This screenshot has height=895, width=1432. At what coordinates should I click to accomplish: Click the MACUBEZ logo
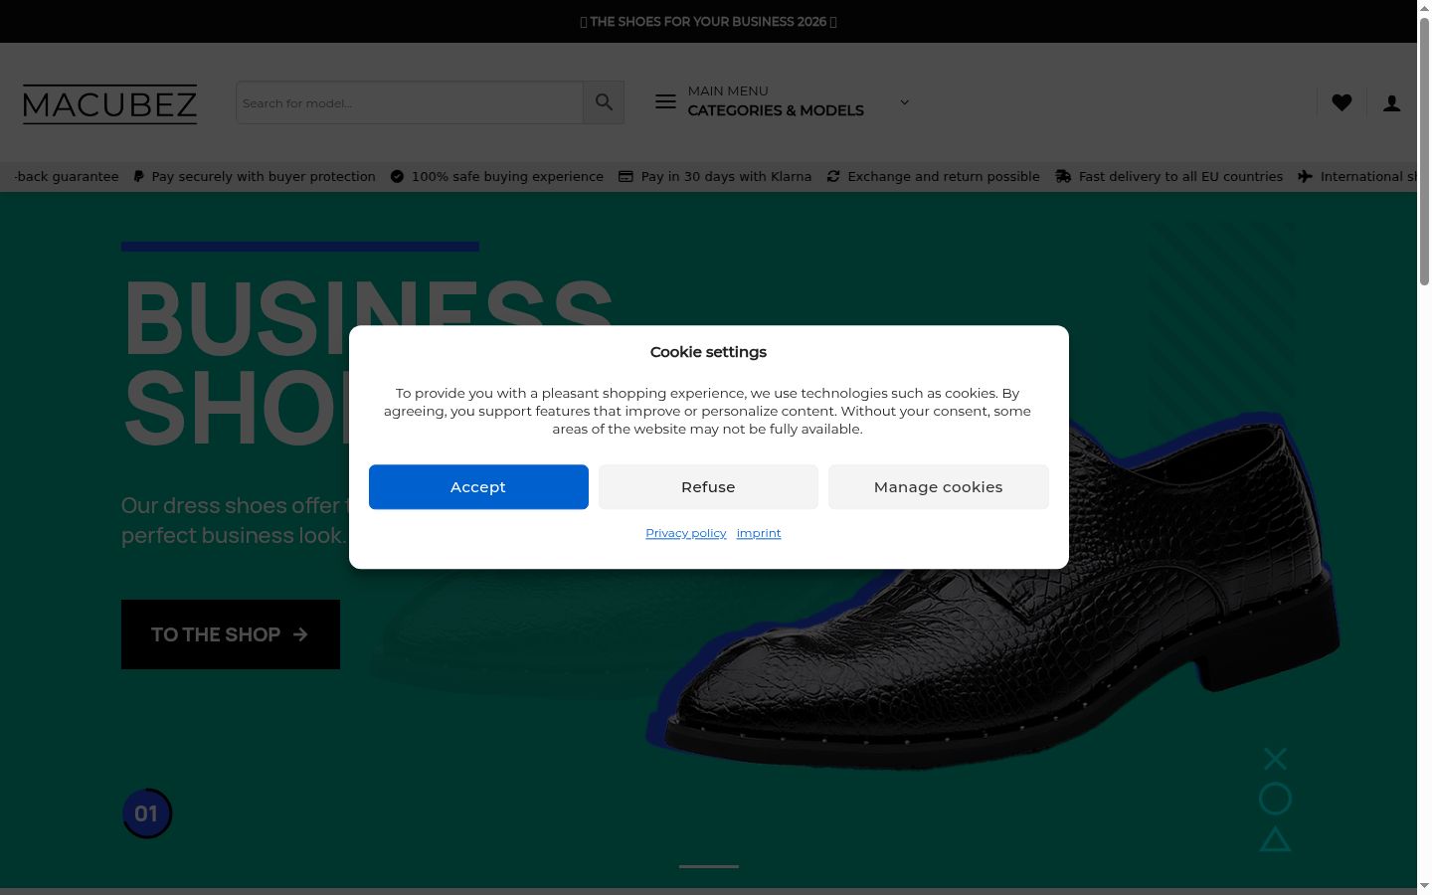(109, 103)
